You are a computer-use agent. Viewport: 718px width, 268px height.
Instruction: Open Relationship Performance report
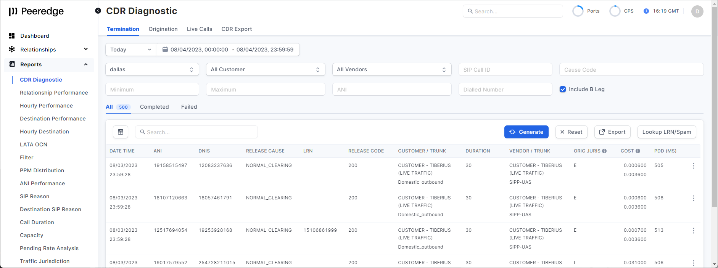pos(54,93)
